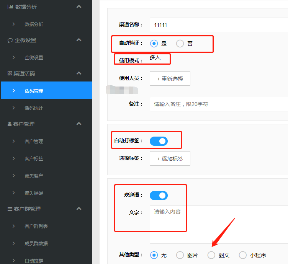Click the 添加标签 button
Screen dimensions: 288x264
point(170,159)
